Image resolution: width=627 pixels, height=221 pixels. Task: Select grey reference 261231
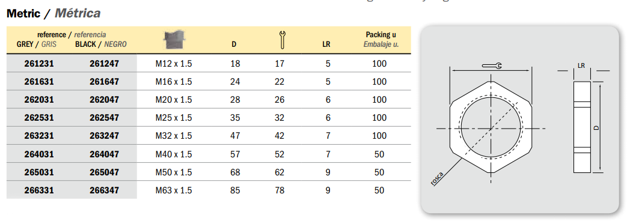click(39, 64)
